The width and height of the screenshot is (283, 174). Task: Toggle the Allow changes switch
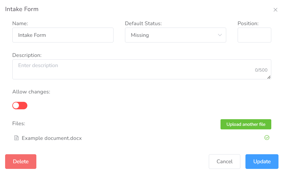click(20, 106)
